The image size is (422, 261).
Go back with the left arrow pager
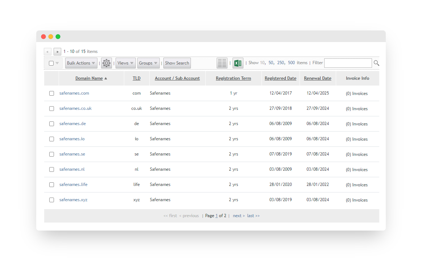pos(48,51)
